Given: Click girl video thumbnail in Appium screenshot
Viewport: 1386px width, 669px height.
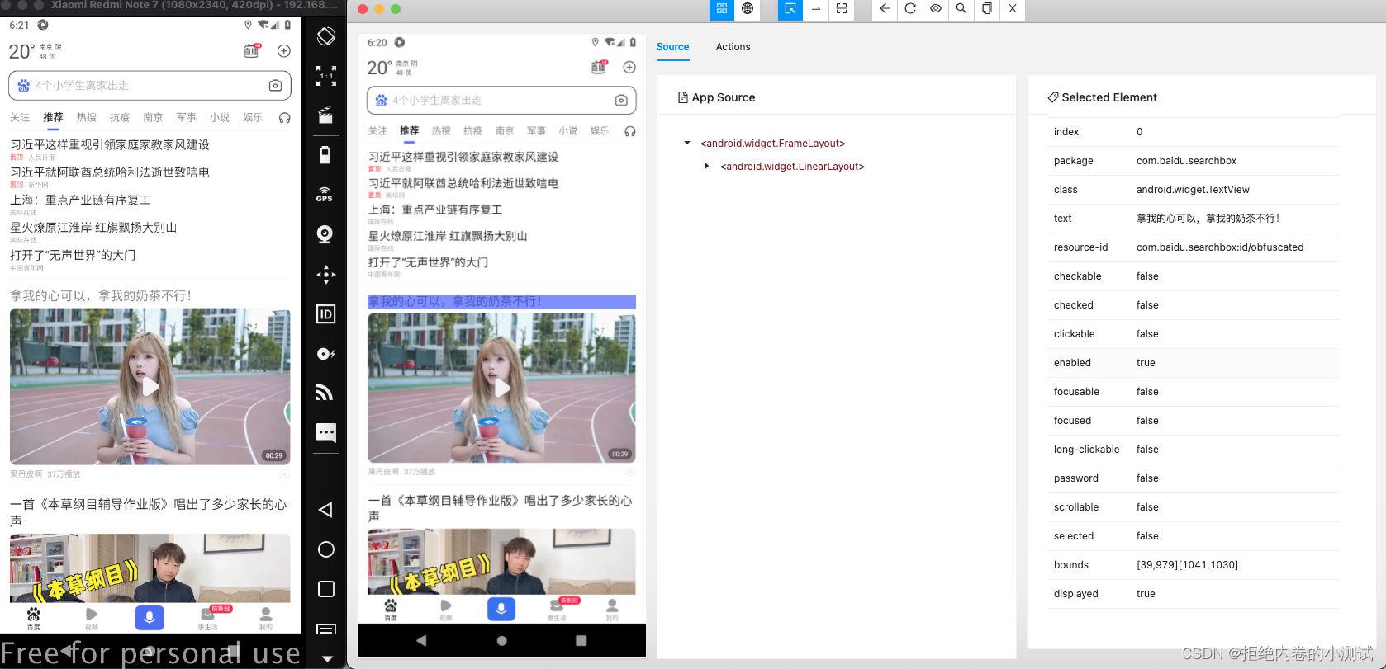Looking at the screenshot, I should pos(501,388).
